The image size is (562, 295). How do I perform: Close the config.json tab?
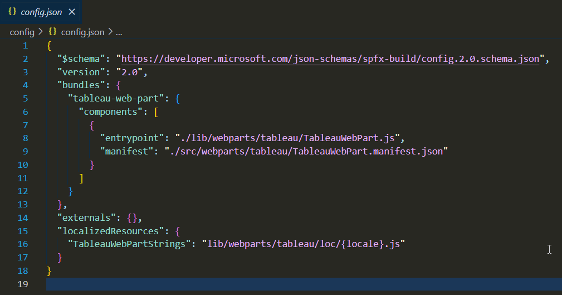(x=71, y=12)
